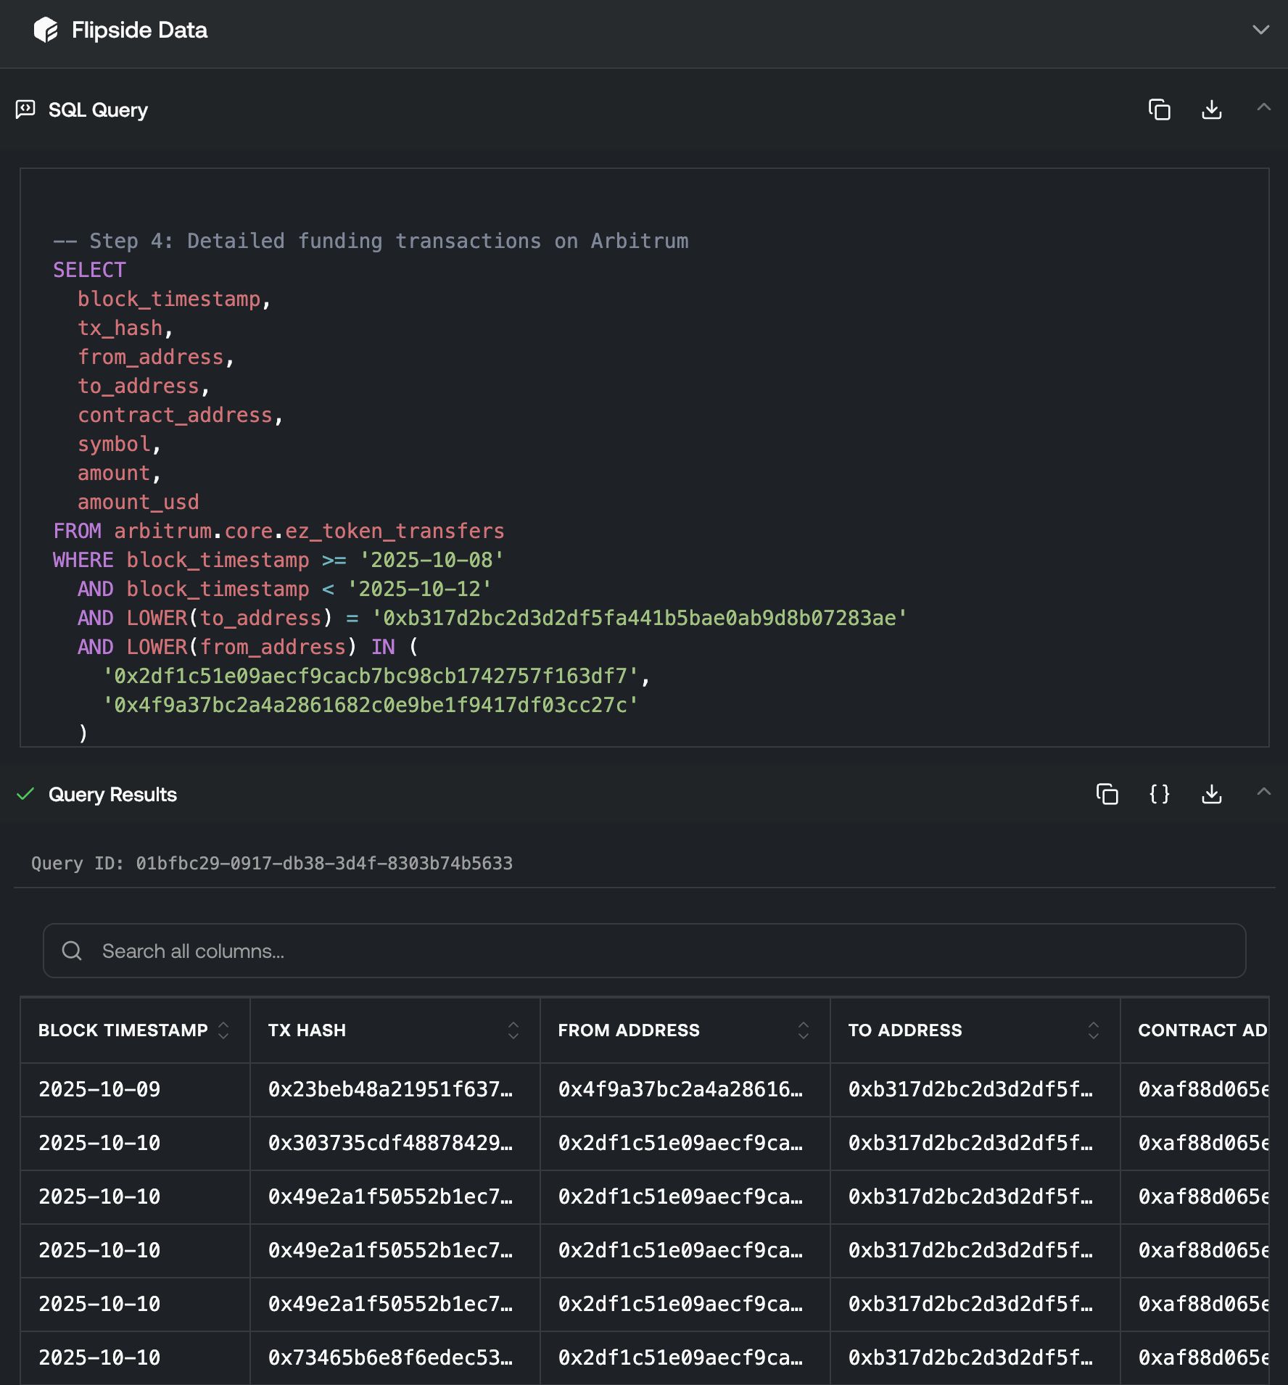Sort by Block Timestamp column

click(223, 1030)
